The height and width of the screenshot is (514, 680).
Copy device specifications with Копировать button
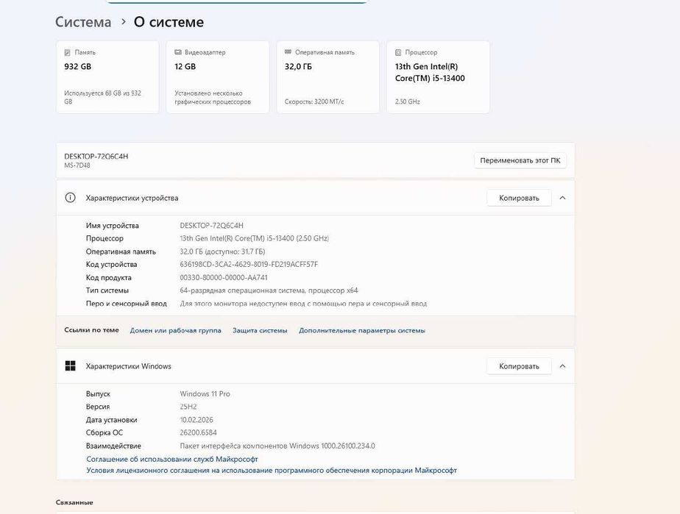click(519, 198)
